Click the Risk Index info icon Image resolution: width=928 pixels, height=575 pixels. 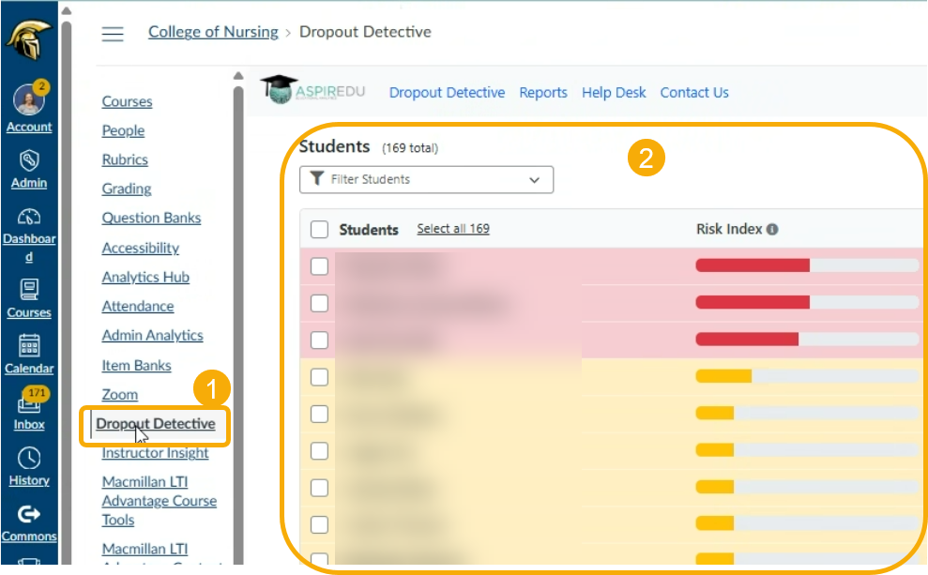click(772, 230)
